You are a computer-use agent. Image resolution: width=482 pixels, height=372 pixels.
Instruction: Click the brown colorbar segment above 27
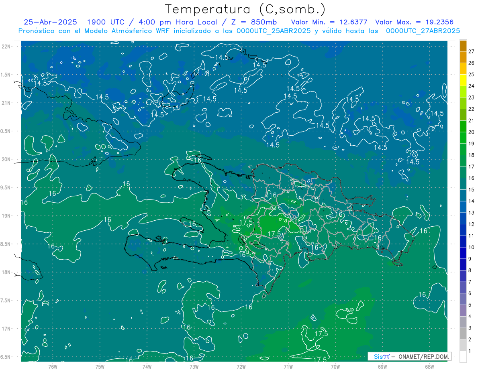(x=463, y=46)
